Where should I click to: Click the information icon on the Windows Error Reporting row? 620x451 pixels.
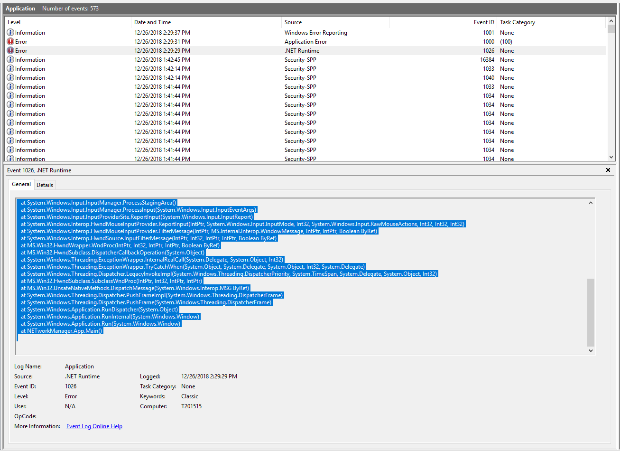tap(10, 32)
